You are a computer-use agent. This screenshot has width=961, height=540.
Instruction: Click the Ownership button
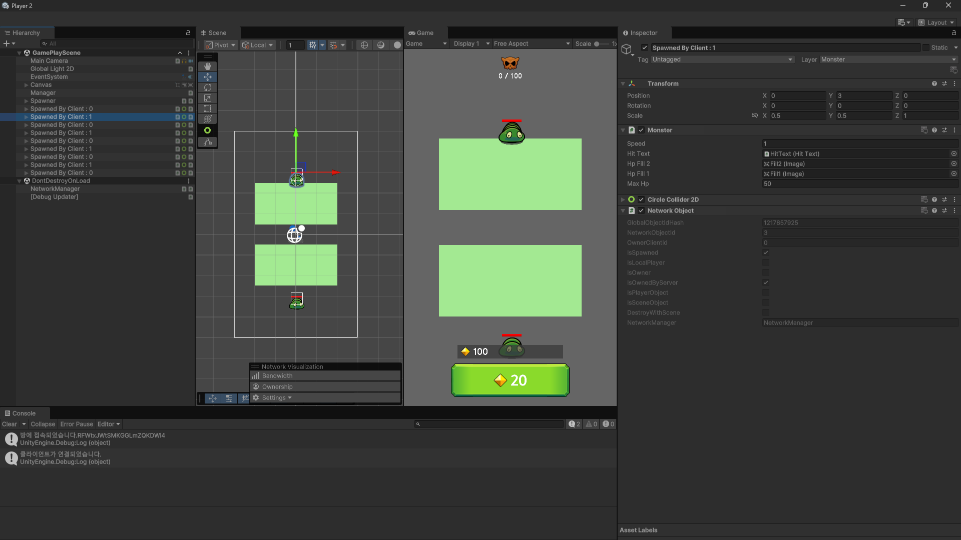pyautogui.click(x=325, y=387)
